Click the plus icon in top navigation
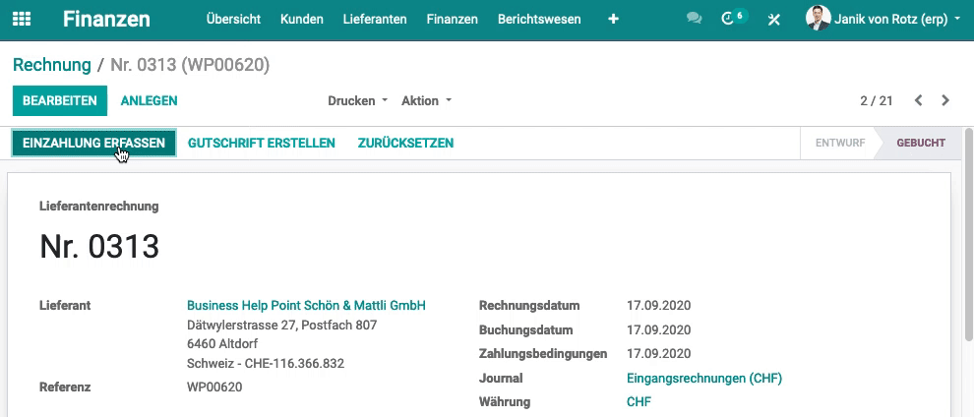 click(613, 20)
